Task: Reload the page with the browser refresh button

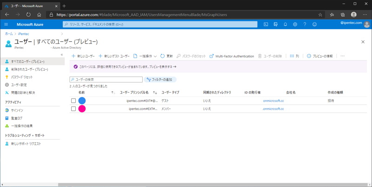Action: click(28, 15)
